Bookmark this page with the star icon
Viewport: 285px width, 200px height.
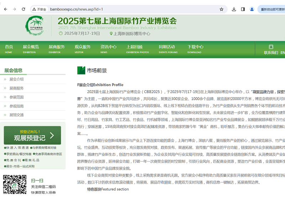(221, 9)
